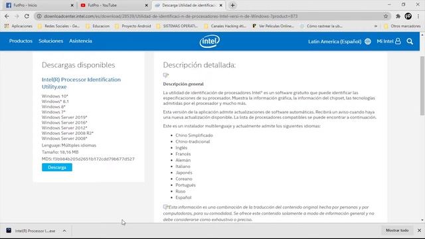The width and height of the screenshot is (425, 239).
Task: Close the FutPro - Inicio tab
Action: 72,5
